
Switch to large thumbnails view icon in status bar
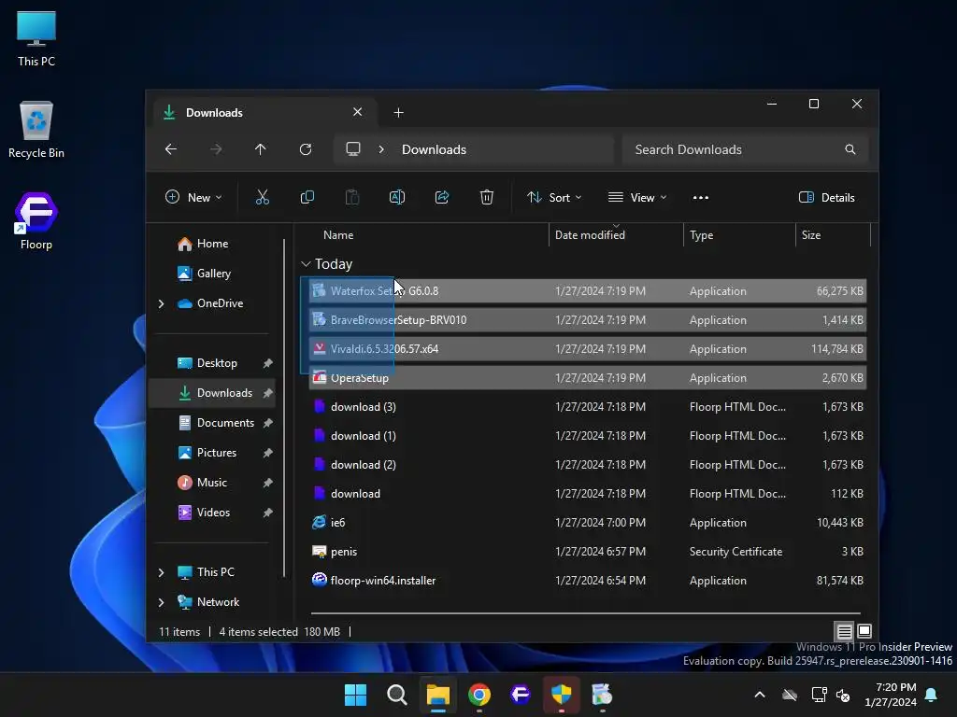pyautogui.click(x=864, y=631)
